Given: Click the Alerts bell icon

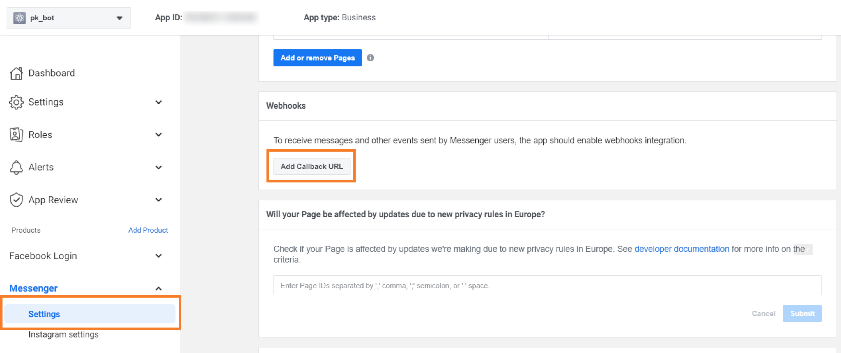Looking at the screenshot, I should coord(16,167).
